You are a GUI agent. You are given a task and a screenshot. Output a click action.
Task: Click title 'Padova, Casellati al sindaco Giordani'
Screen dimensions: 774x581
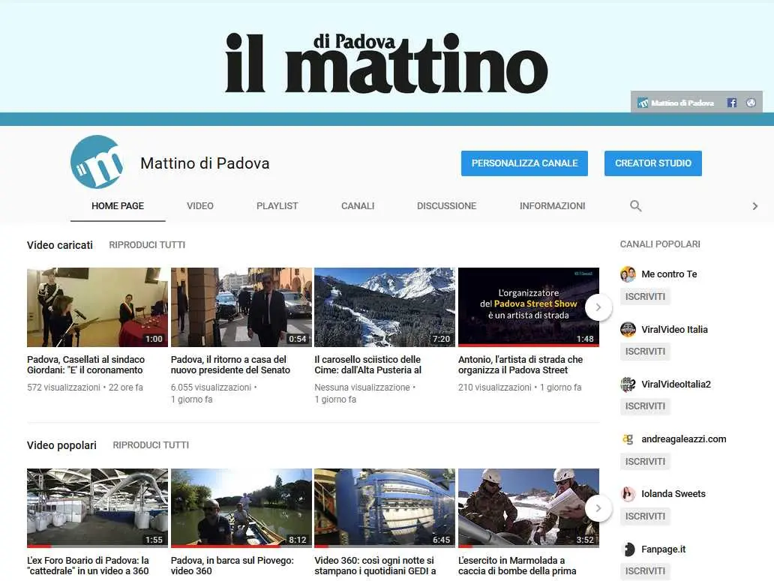pyautogui.click(x=86, y=364)
